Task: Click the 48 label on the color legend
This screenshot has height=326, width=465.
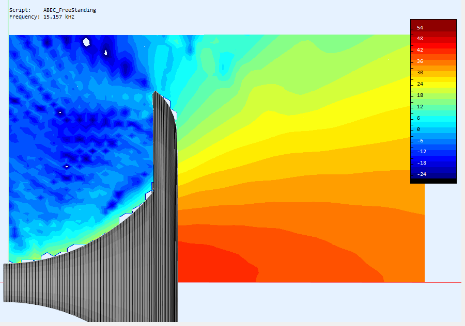Action: pyautogui.click(x=420, y=39)
